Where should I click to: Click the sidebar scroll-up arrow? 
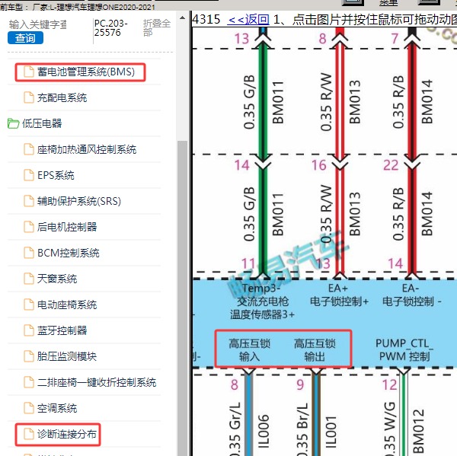183,18
